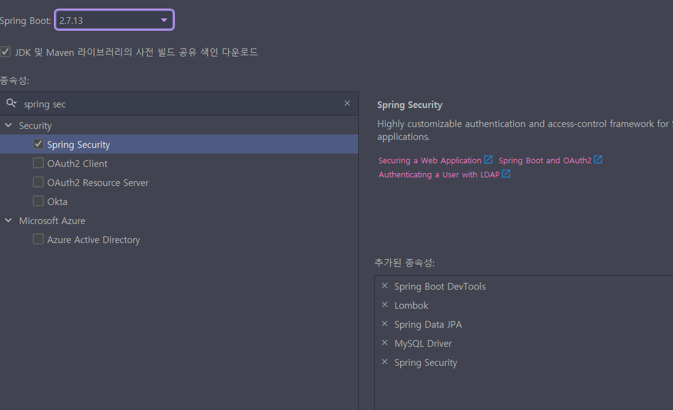The width and height of the screenshot is (673, 410).
Task: Uncheck the Spring Security checkbox
Action: tap(38, 144)
